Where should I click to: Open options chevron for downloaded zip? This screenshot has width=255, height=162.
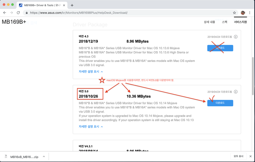point(44,156)
